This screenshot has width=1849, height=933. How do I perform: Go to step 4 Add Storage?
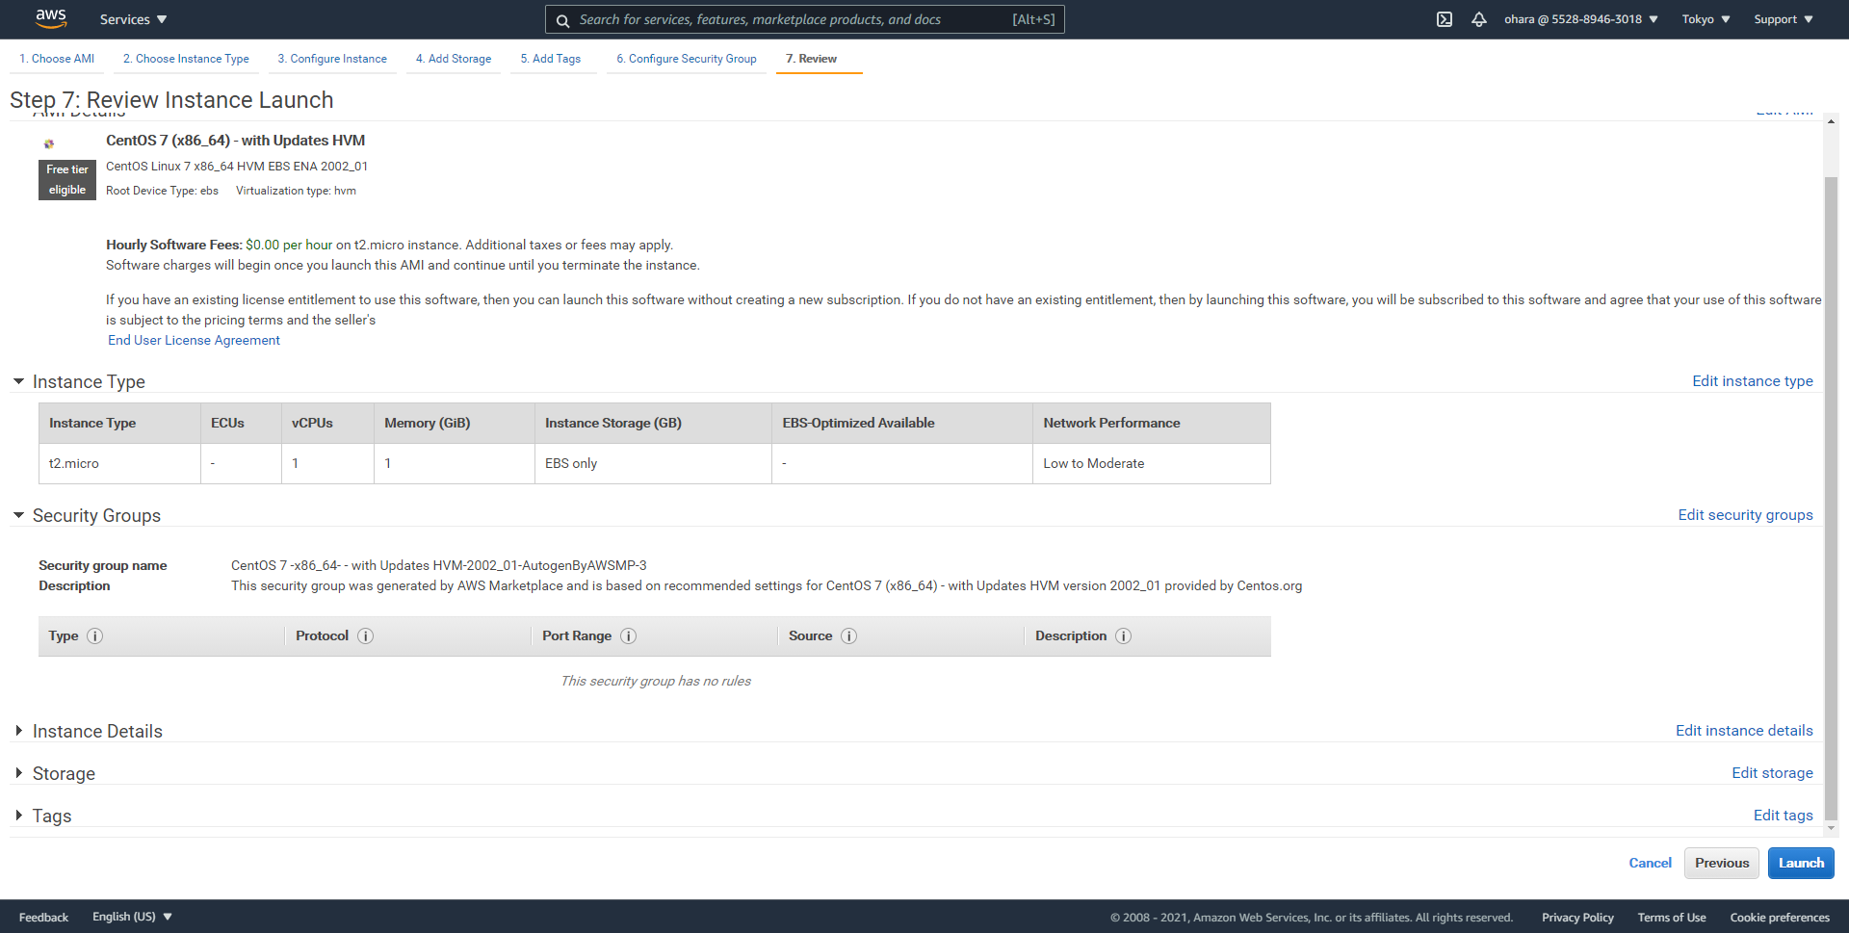click(x=454, y=59)
